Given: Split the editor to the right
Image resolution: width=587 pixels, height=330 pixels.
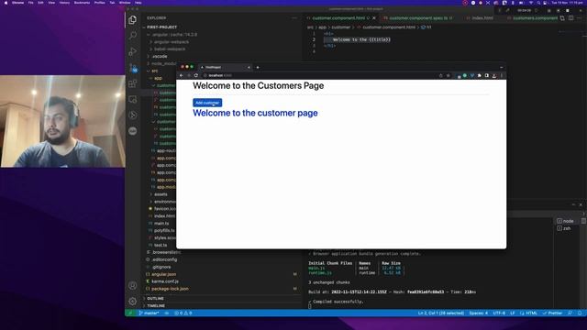Looking at the screenshot, I should pos(570,18).
